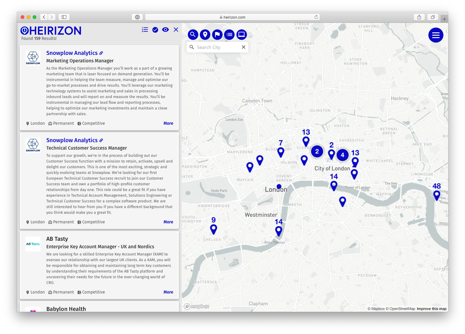
Task: Select the location pin button in map toolbar
Action: 205,34
